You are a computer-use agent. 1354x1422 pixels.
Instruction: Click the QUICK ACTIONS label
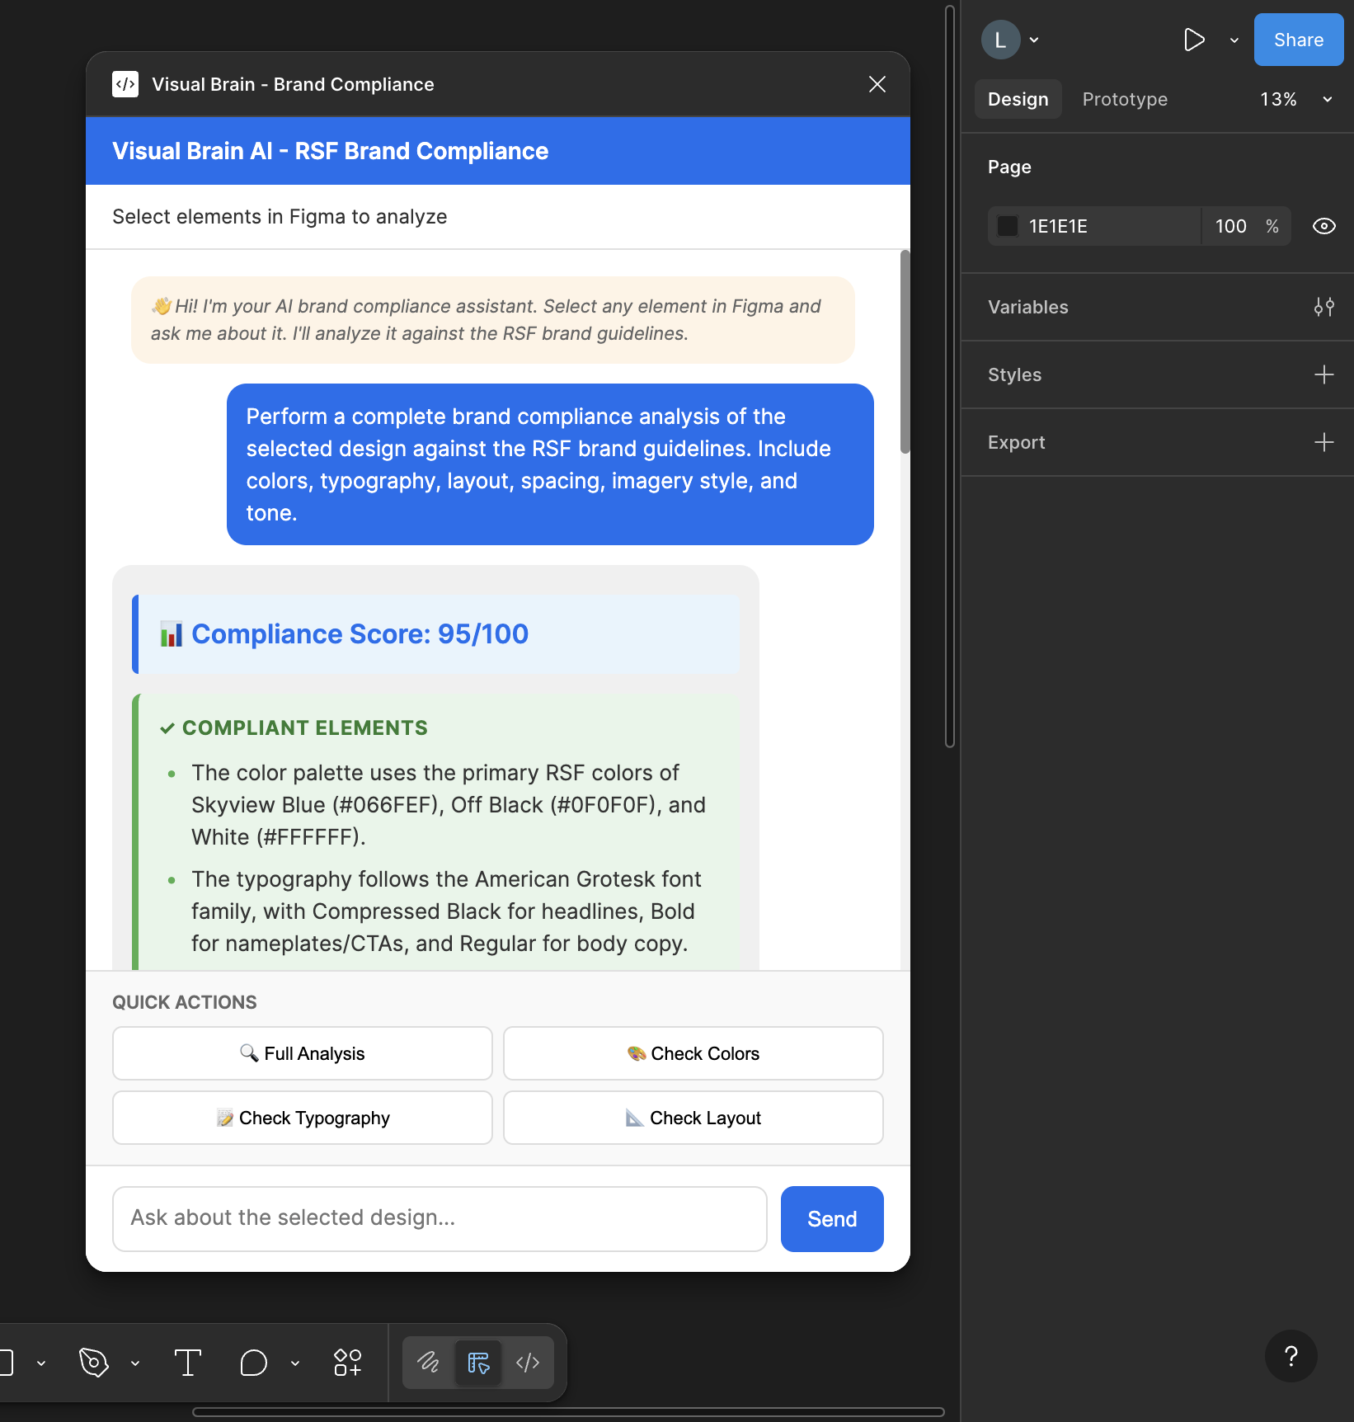click(185, 1002)
